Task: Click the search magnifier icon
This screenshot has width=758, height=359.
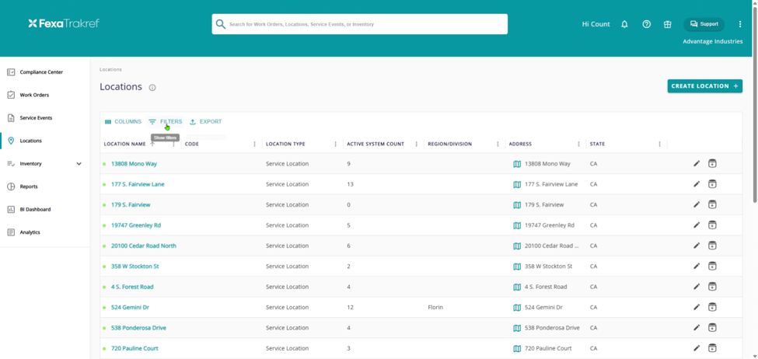Action: pos(221,24)
